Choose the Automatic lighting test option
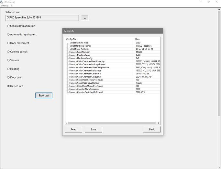This screenshot has width=221, height=169. pos(8,34)
